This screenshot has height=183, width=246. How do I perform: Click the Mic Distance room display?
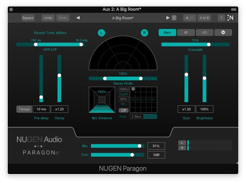tap(102, 100)
